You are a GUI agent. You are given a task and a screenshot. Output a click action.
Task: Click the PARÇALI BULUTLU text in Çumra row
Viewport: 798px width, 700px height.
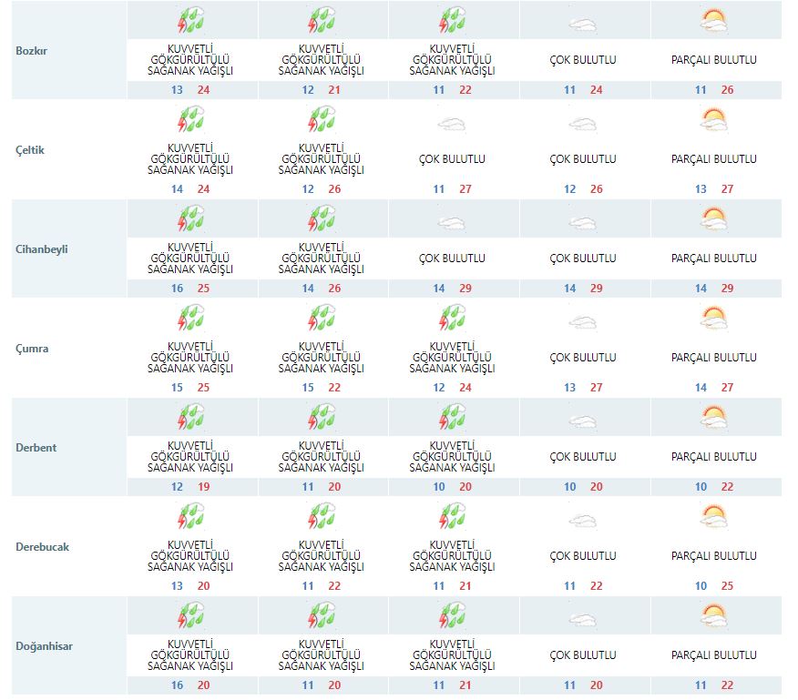pos(714,358)
